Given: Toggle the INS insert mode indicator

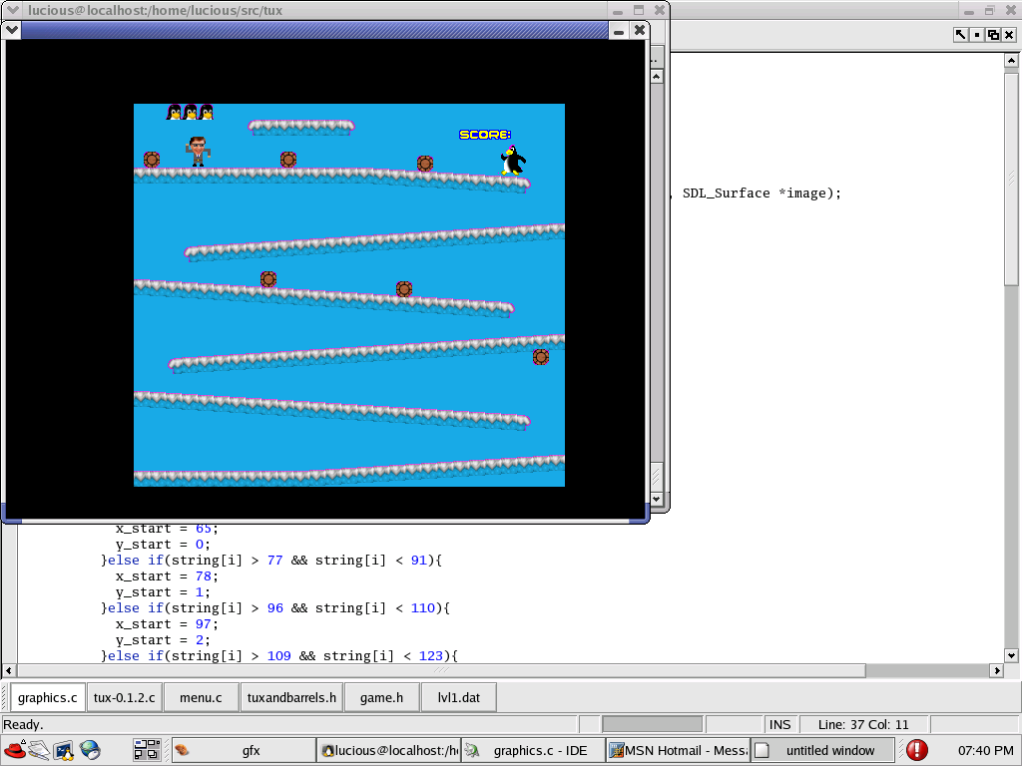Looking at the screenshot, I should pyautogui.click(x=779, y=724).
